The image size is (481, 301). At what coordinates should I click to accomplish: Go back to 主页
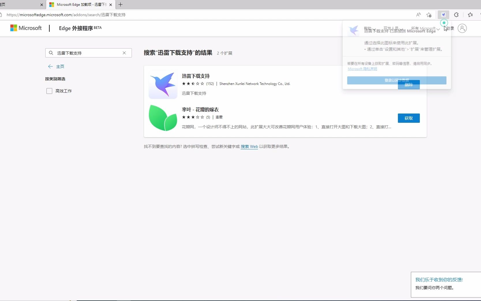pyautogui.click(x=56, y=66)
